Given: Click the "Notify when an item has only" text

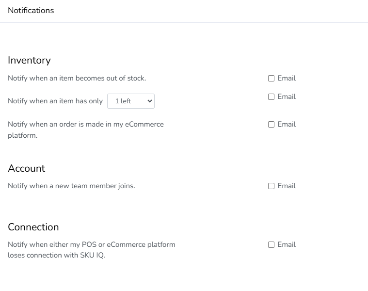Looking at the screenshot, I should pos(55,101).
